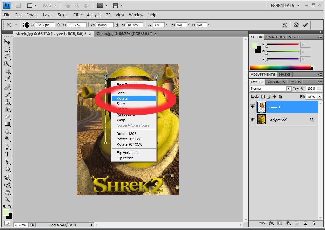Open layer styles fx button
This screenshot has height=230, width=325.
(x=271, y=223)
